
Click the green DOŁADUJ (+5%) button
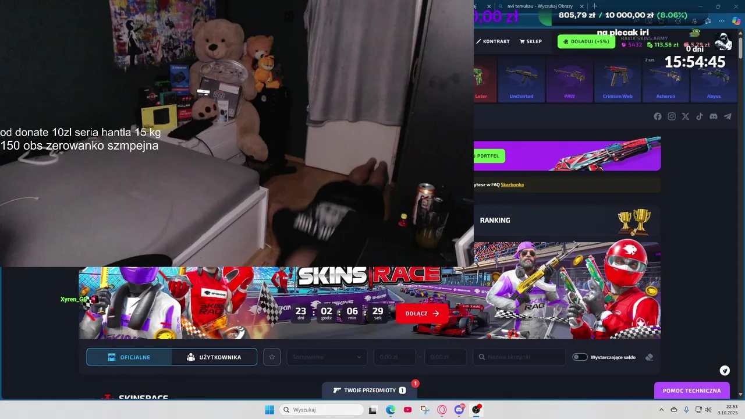[586, 41]
